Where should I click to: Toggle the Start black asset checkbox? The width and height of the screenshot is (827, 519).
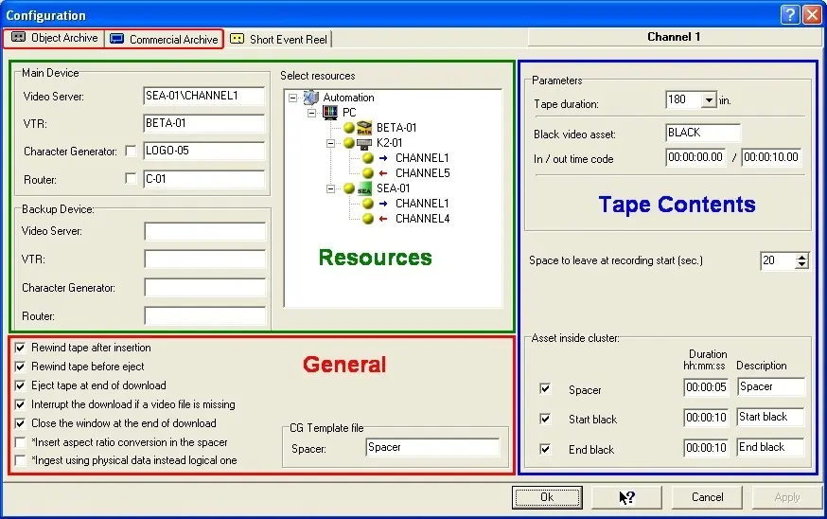click(x=544, y=419)
